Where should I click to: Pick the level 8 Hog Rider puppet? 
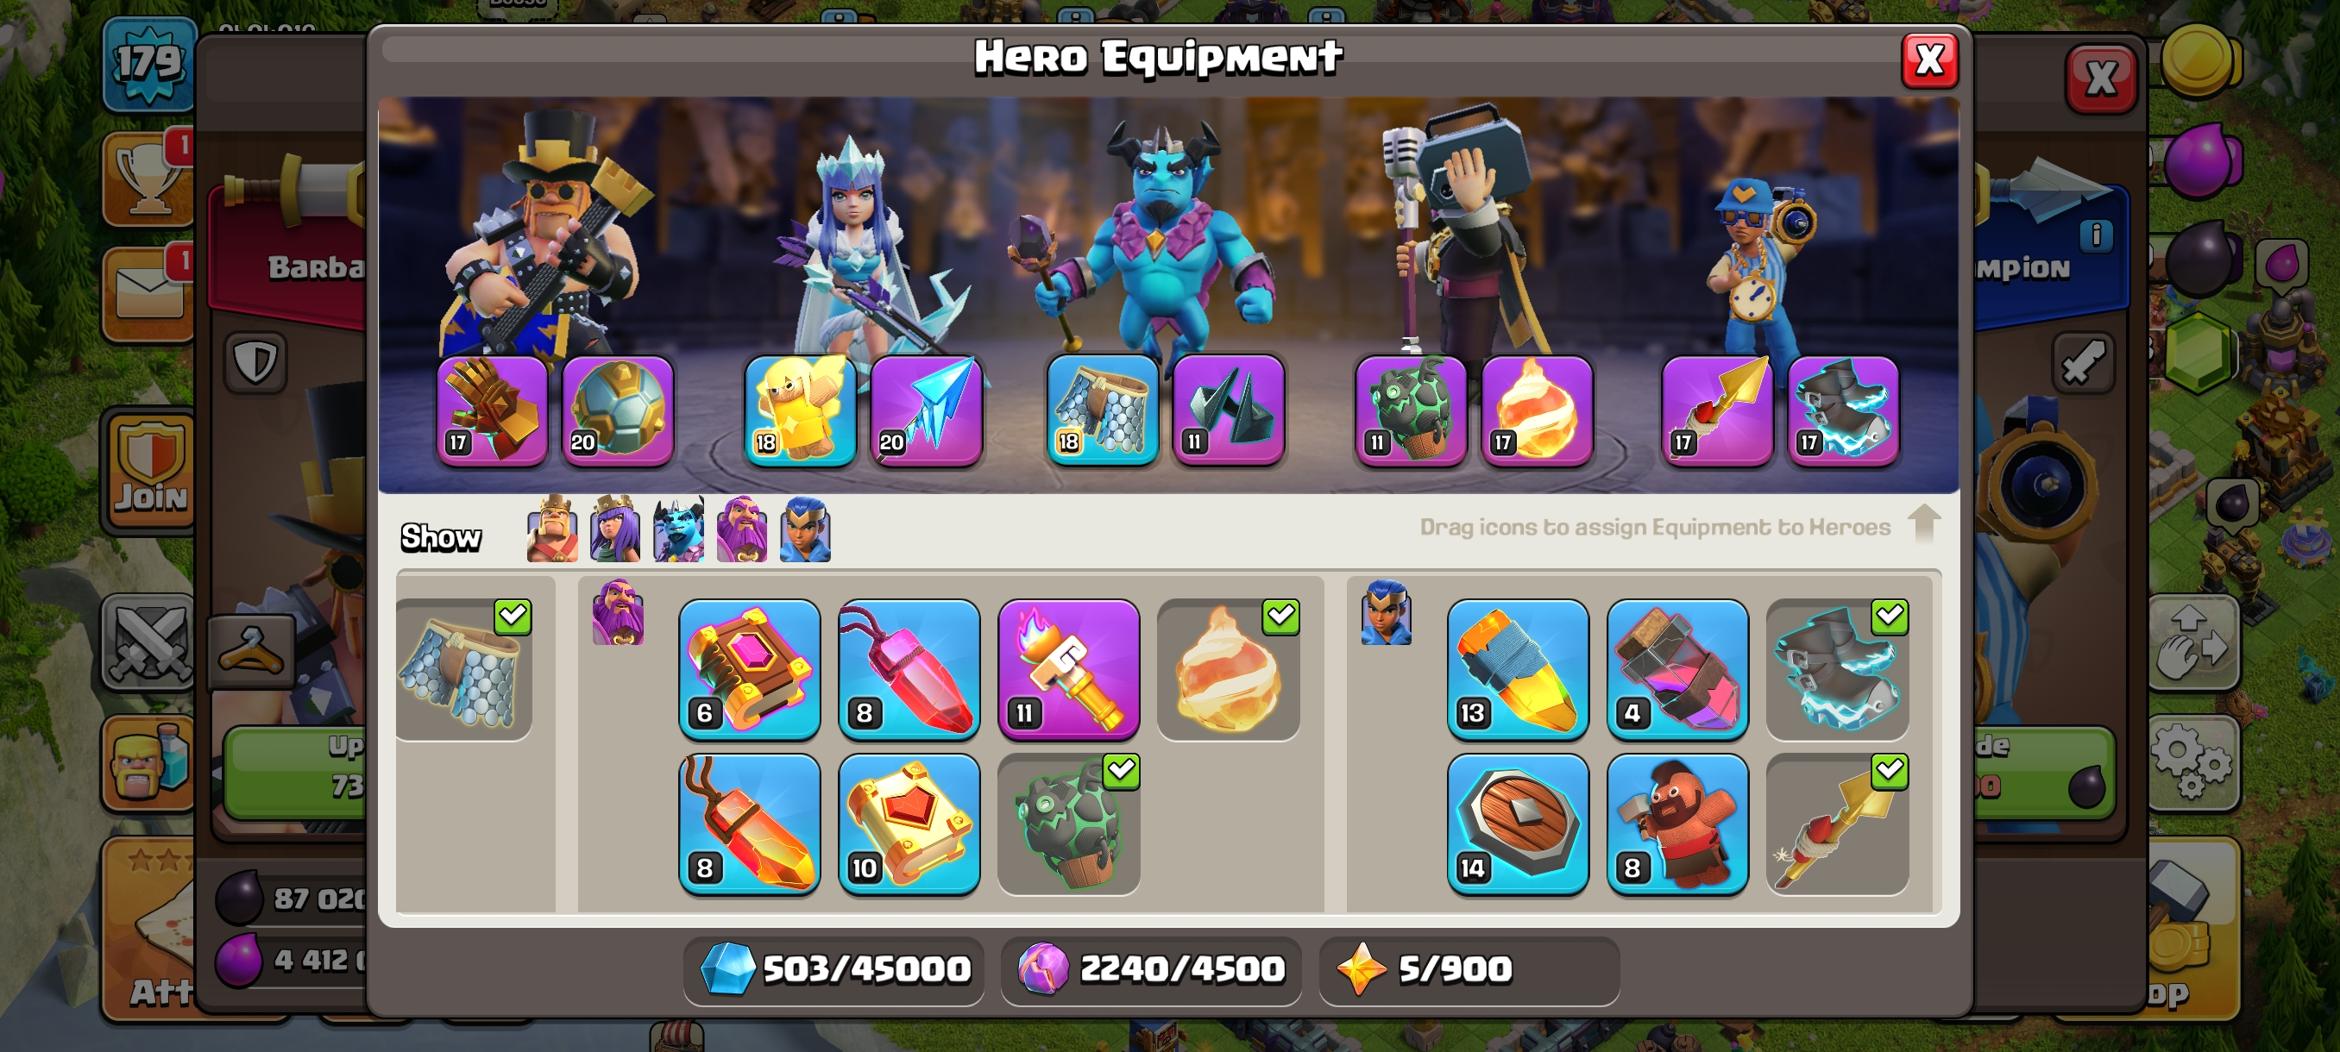click(x=1676, y=824)
